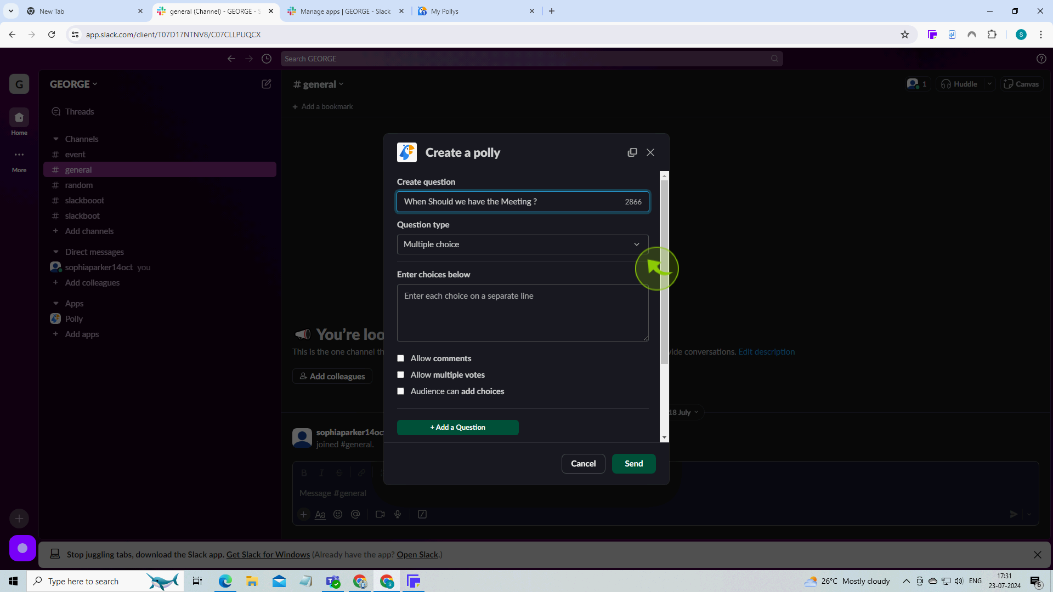1053x592 pixels.
Task: Open the More sidebar menu
Action: pyautogui.click(x=19, y=160)
